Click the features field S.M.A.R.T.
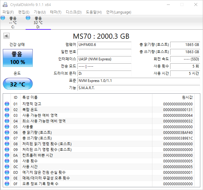The height and width of the screenshot is (190, 203). point(139,88)
